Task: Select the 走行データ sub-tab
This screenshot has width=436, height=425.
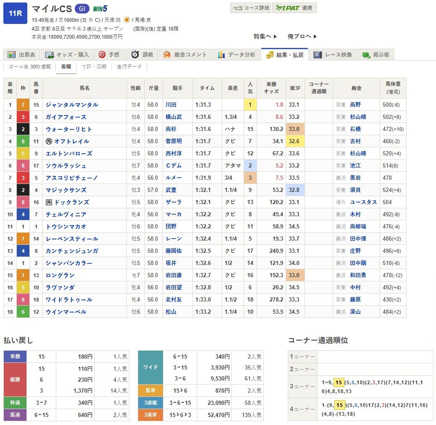Action: pos(129,66)
